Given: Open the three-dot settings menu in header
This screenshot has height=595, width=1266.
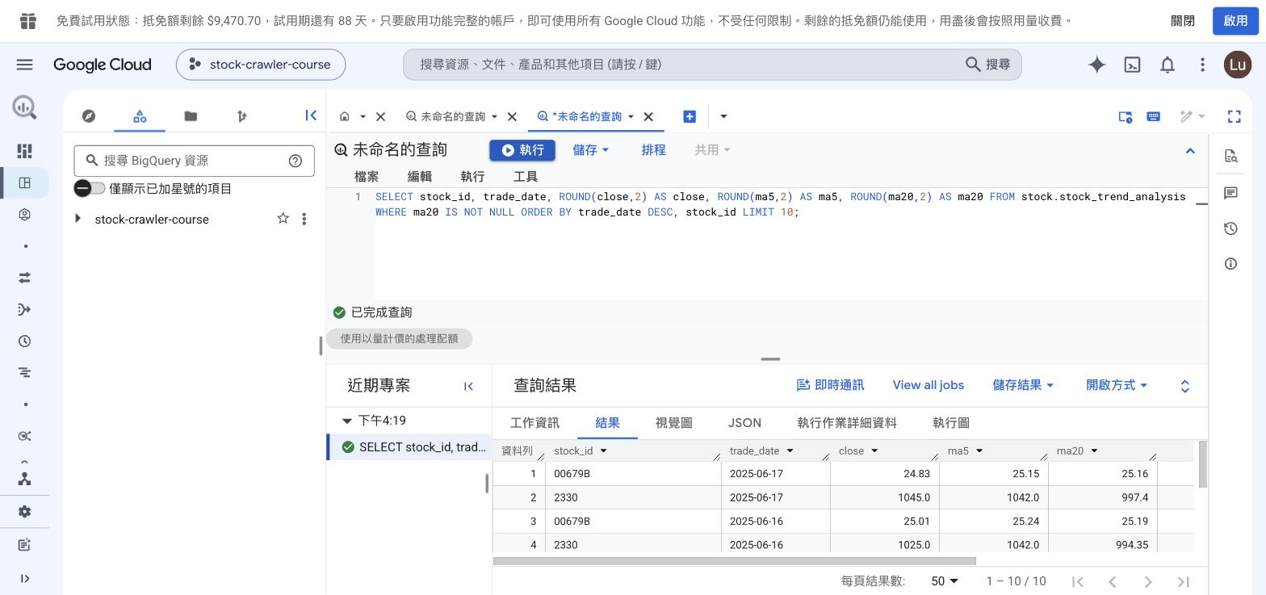Looking at the screenshot, I should (x=1202, y=65).
